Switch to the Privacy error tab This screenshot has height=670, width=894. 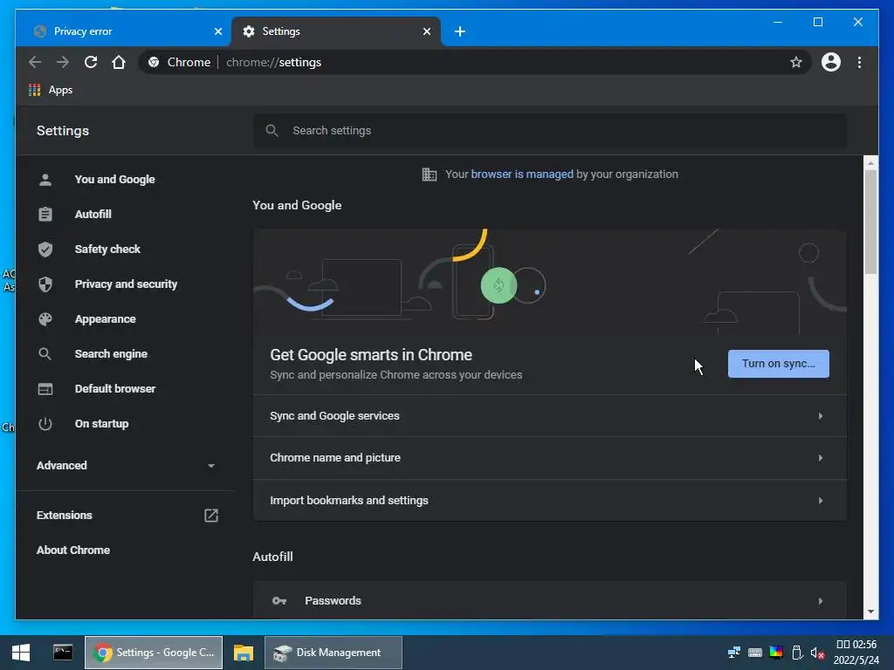pos(123,31)
